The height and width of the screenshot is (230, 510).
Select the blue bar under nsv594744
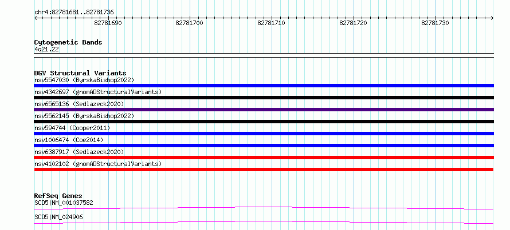coord(264,134)
